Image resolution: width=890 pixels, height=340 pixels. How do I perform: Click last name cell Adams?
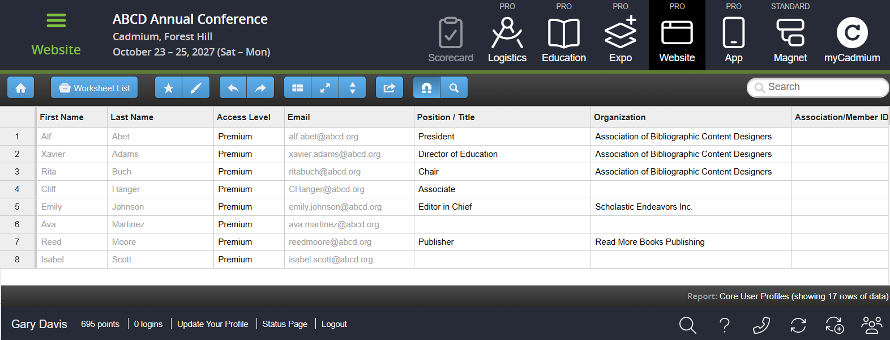pos(160,154)
